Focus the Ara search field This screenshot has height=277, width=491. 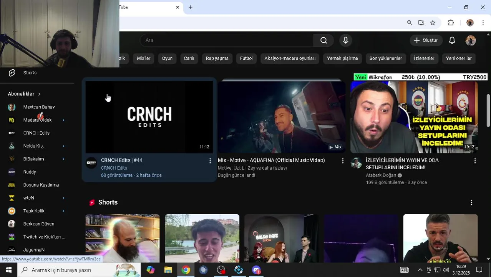point(227,40)
